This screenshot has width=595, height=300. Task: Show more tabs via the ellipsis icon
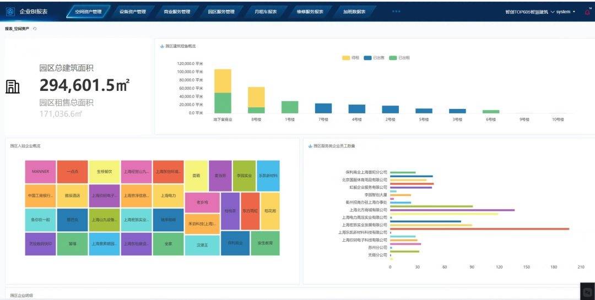click(396, 12)
